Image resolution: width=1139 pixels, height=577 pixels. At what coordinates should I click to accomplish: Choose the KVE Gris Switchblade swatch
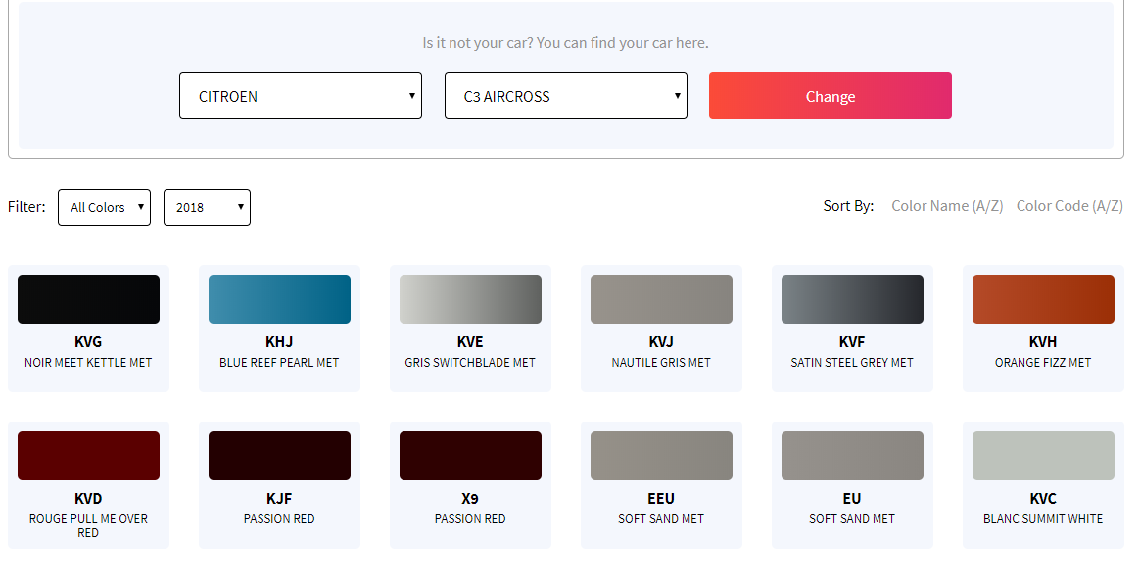coord(470,299)
